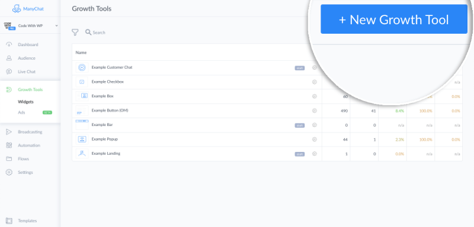
Task: Click the Live Chat bubble icon
Action: point(9,72)
